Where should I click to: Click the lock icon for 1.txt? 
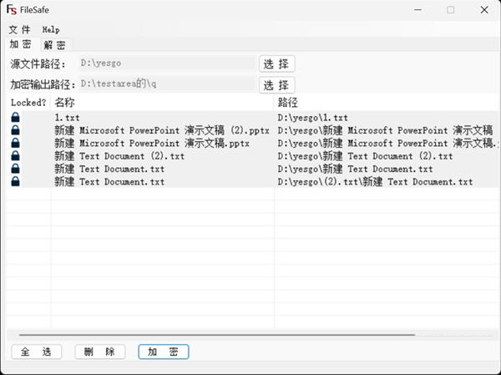tap(15, 119)
